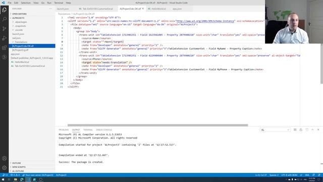Open the AL output channel dropdown
This screenshot has height=182, width=323.
275,130
